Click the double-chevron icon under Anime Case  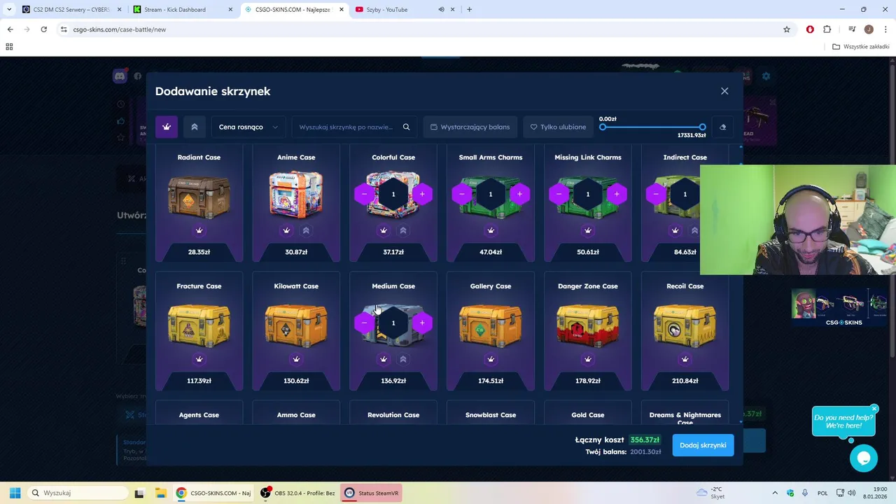click(x=306, y=230)
